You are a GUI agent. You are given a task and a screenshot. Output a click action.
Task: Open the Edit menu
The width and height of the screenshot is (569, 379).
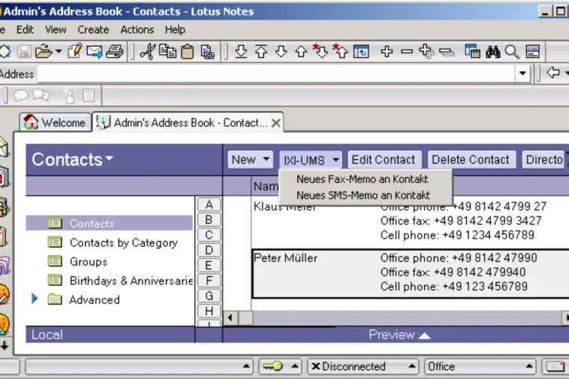[x=25, y=30]
